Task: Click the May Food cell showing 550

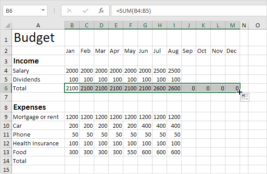Action: point(130,152)
